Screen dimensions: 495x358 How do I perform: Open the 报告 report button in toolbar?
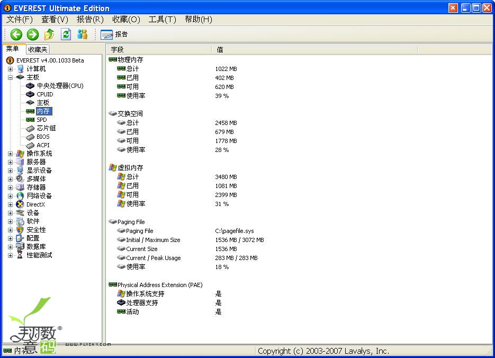pyautogui.click(x=114, y=34)
